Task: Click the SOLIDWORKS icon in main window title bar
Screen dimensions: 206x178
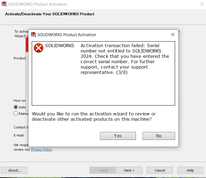Action: coord(4,4)
